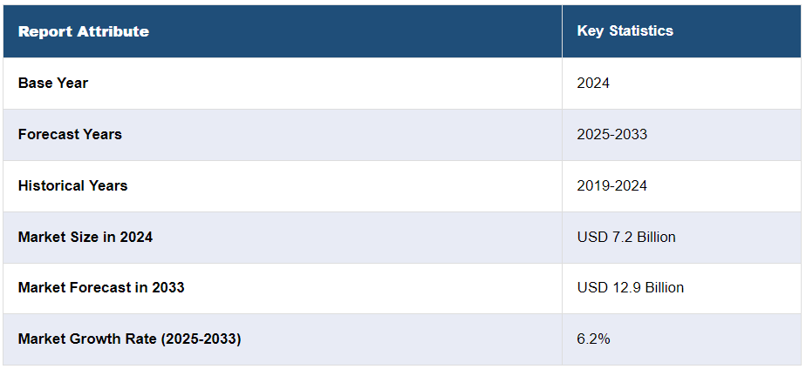The height and width of the screenshot is (369, 806).
Task: Select the Historical Years label cell
Action: (x=72, y=185)
